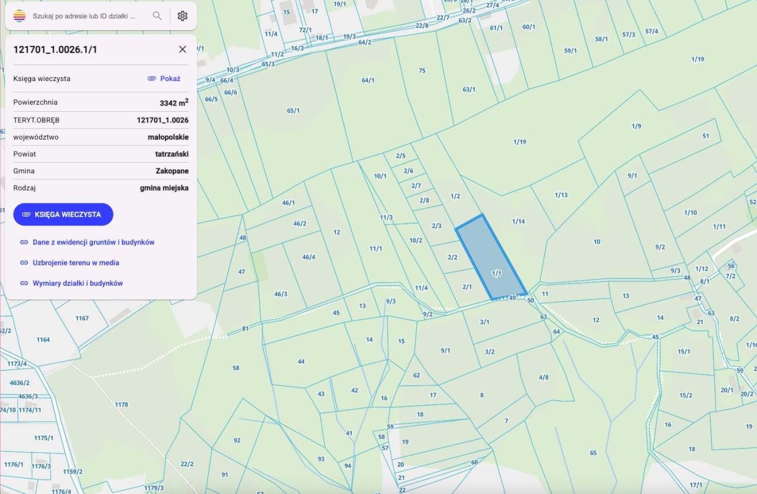Select parcel 2/6 on the map

point(409,171)
